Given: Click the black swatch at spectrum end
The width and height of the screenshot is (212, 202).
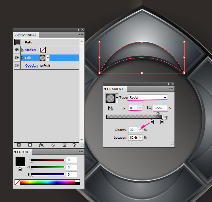Looking at the screenshot, I should [x=77, y=183].
